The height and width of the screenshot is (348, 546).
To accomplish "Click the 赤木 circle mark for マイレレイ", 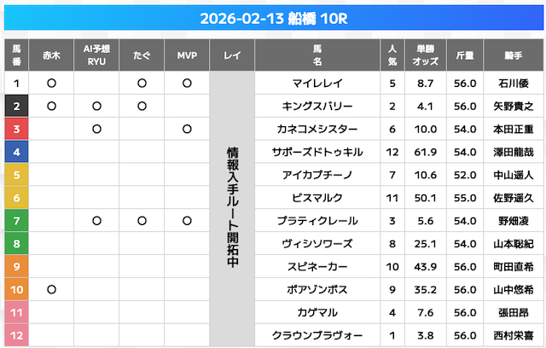I will (51, 84).
